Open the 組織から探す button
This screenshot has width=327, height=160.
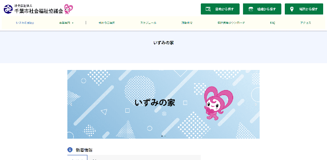[262, 9]
